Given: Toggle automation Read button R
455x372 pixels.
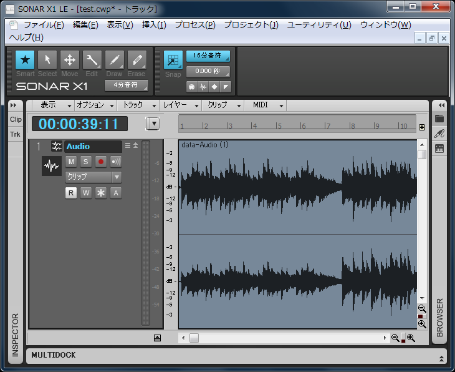Looking at the screenshot, I should [71, 193].
